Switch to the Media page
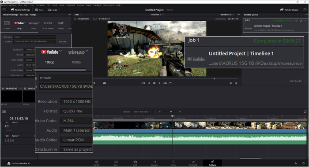The width and height of the screenshot is (309, 167). coord(97,163)
